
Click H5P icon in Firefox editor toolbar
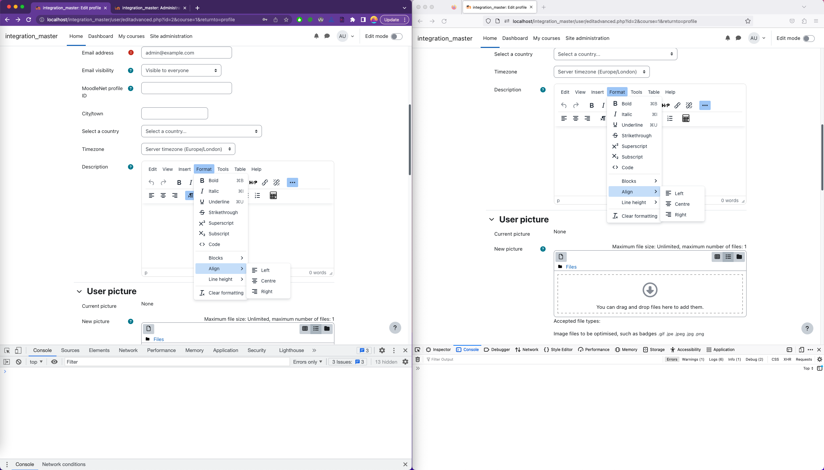(x=665, y=105)
